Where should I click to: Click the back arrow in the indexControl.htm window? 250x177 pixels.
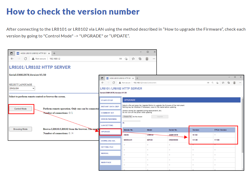tap(103, 83)
